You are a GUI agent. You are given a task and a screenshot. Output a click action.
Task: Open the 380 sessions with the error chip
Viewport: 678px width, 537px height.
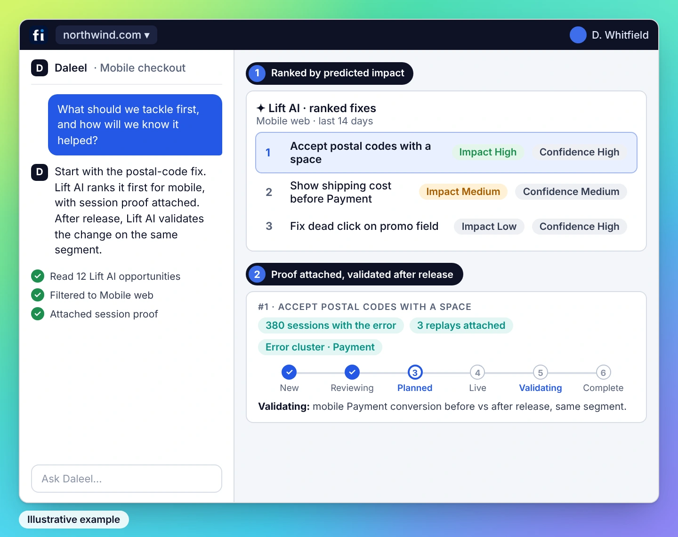331,325
